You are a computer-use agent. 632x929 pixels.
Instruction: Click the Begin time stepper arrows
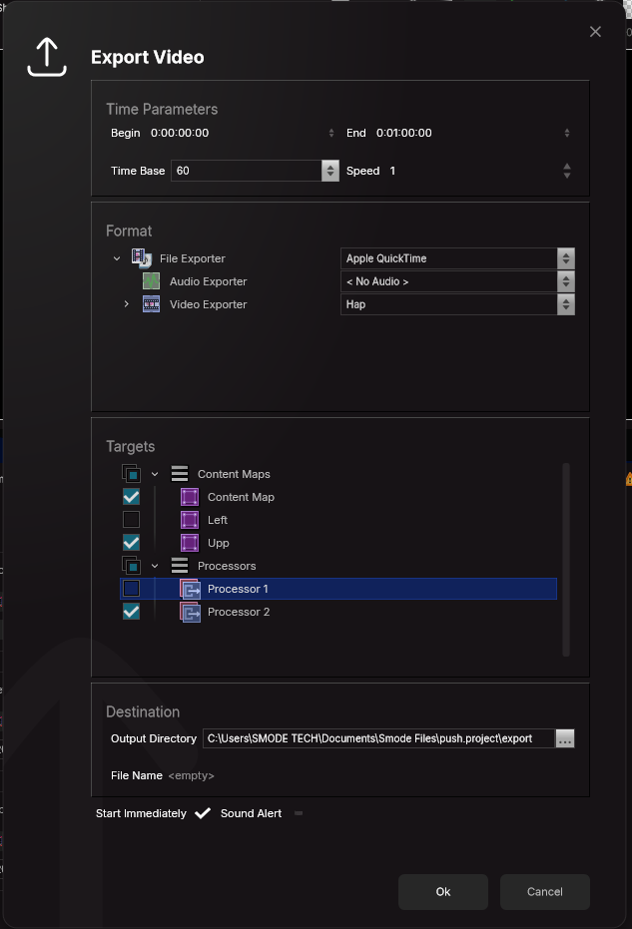pos(331,133)
